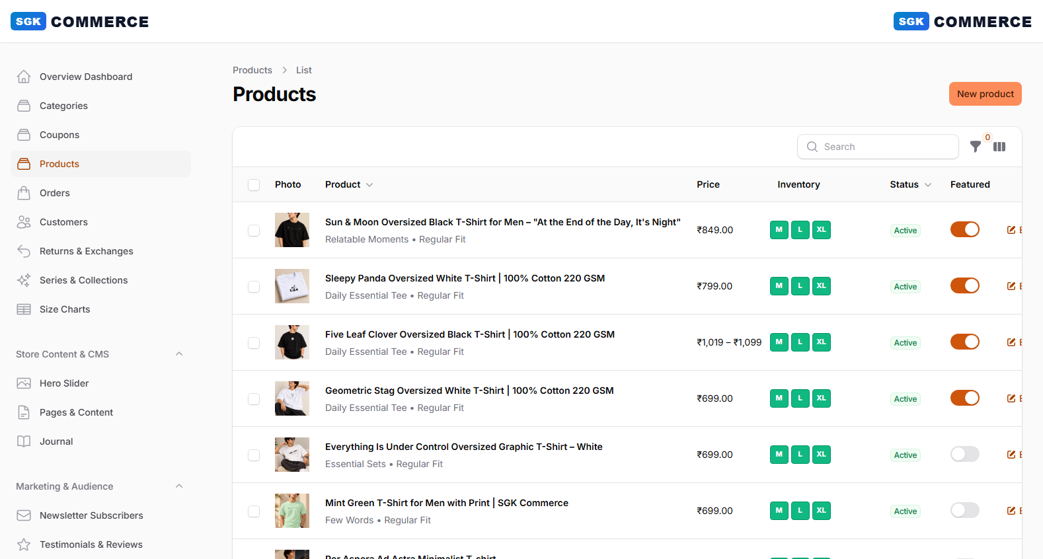Click the Size Charts table icon
This screenshot has height=559, width=1043.
24,309
